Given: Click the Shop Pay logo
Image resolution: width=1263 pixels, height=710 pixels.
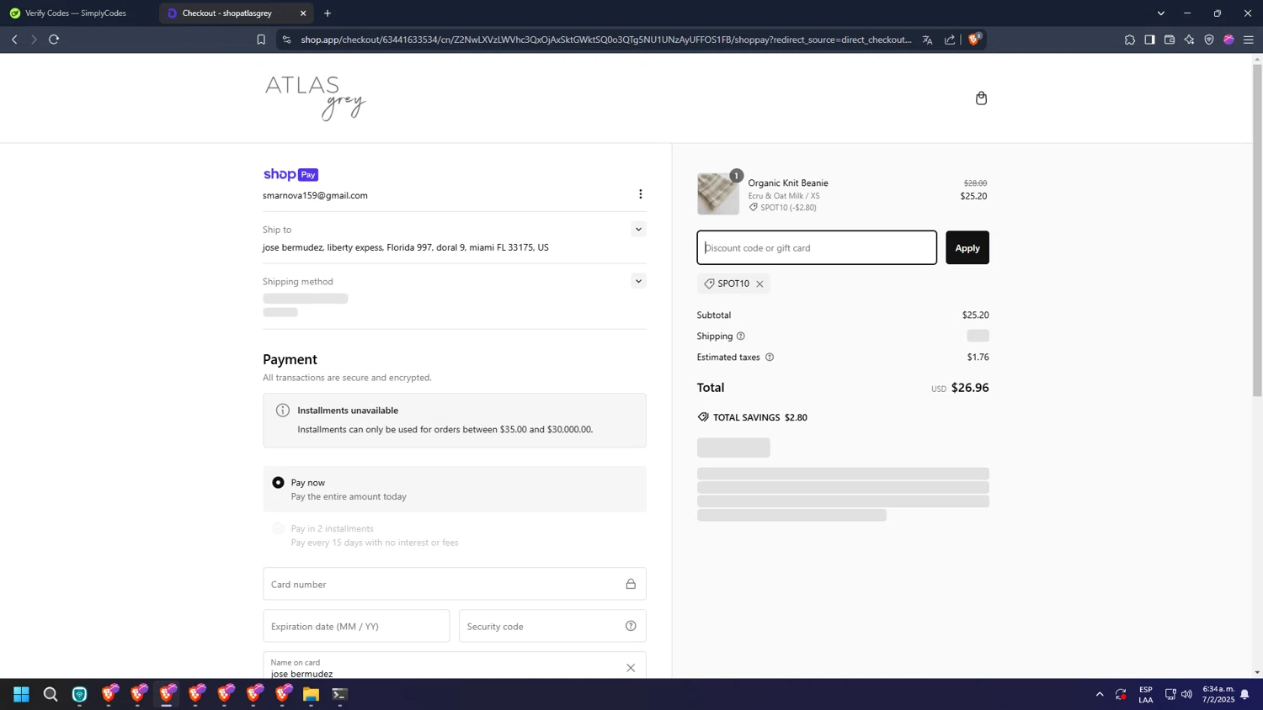Looking at the screenshot, I should (290, 174).
